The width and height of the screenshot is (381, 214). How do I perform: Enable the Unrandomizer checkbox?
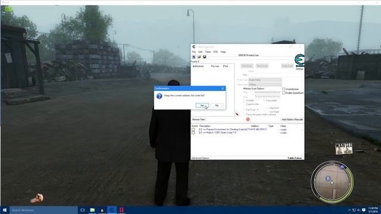283,89
